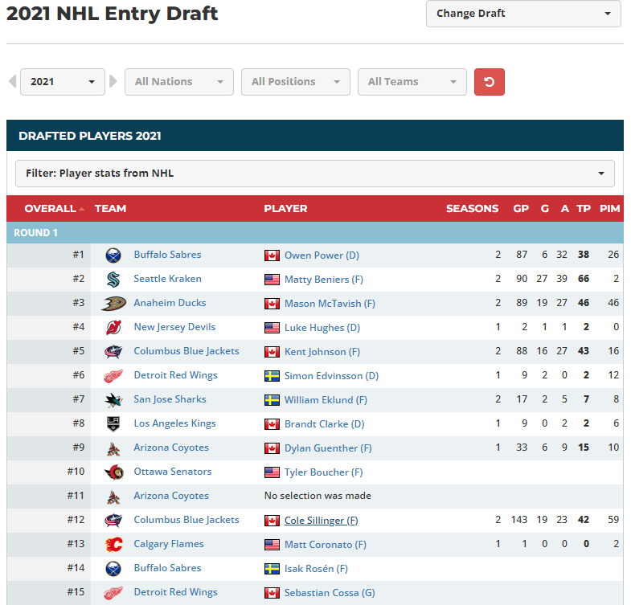631x605 pixels.
Task: Click previous year arrow left of 2021
Action: click(12, 82)
